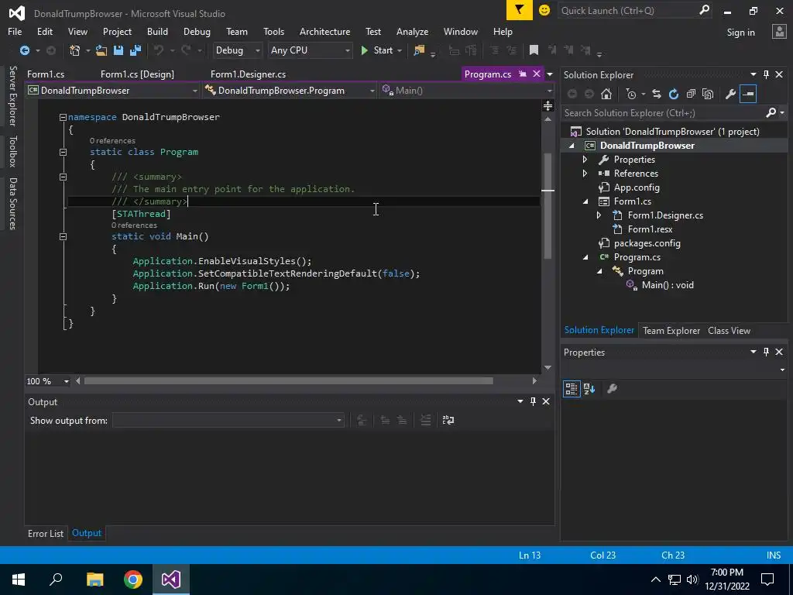Click the Quick Launch search box
Viewport: 793px width, 595px height.
(628, 11)
